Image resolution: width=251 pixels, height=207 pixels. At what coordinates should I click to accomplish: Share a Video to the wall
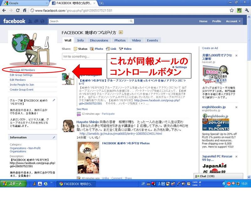click(x=125, y=49)
